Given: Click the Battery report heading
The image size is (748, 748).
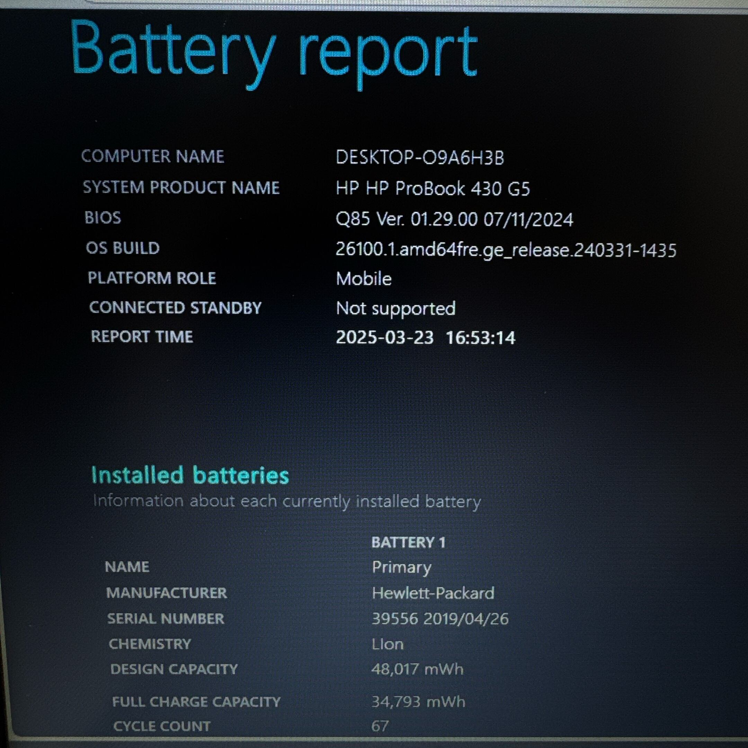Looking at the screenshot, I should tap(274, 53).
